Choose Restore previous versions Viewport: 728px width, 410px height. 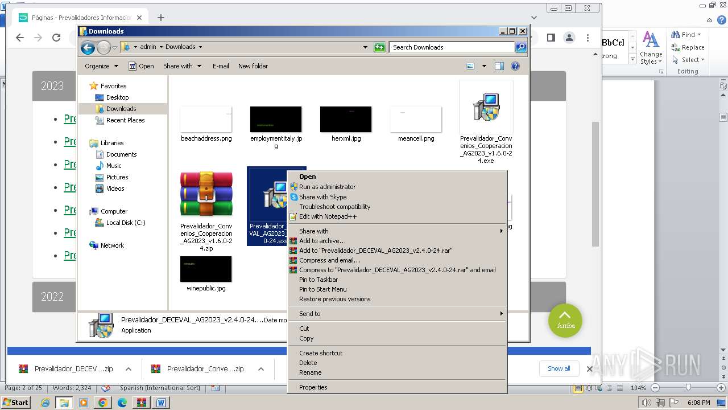(397, 299)
